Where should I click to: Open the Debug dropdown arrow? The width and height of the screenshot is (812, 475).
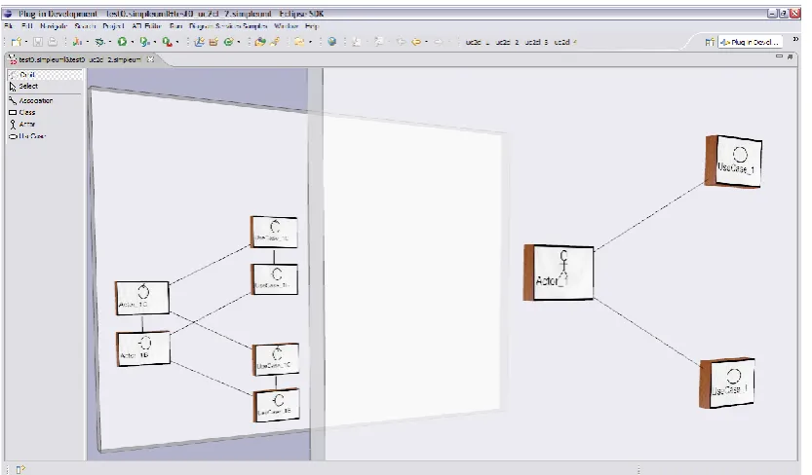110,43
